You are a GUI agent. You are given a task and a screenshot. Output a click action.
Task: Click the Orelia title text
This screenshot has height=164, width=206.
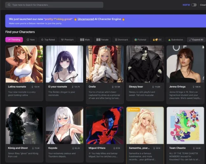click(x=92, y=87)
